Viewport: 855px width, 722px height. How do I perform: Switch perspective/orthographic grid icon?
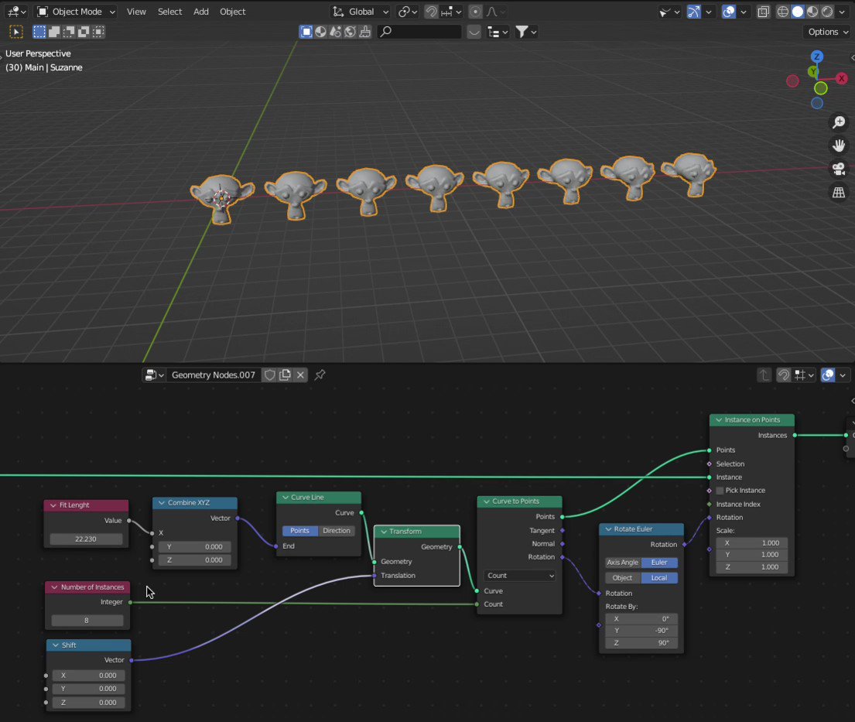[x=839, y=193]
